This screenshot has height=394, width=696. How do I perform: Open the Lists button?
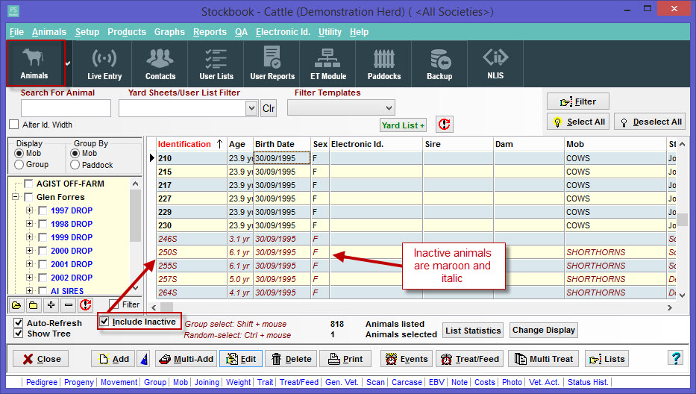(606, 359)
